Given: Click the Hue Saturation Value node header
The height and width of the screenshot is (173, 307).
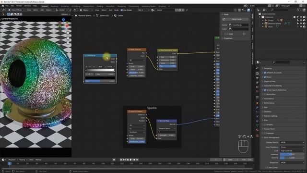Looking at the screenshot, I should click(x=168, y=50).
